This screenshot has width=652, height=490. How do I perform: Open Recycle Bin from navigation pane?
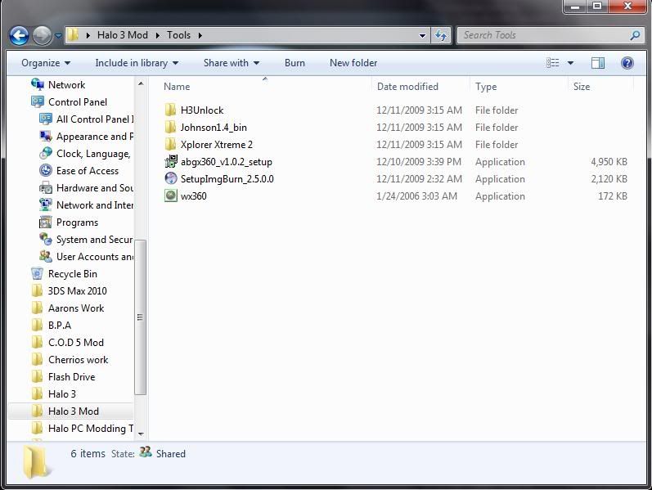click(x=72, y=274)
